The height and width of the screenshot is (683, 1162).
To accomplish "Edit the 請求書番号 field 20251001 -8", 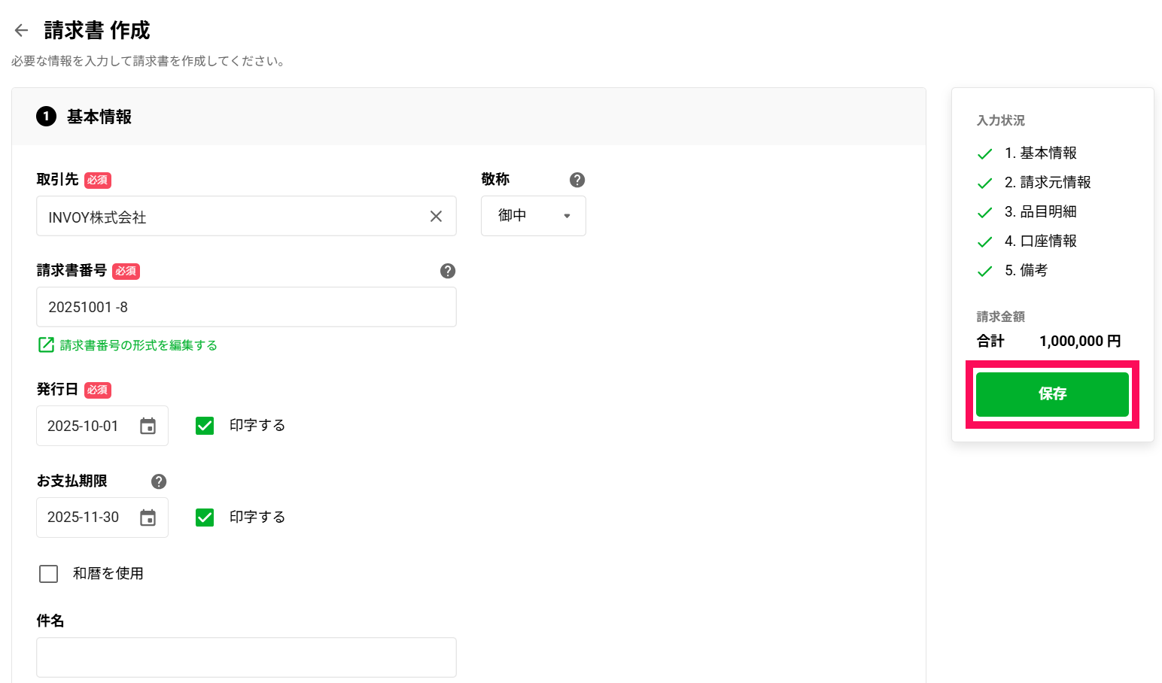I will [x=246, y=307].
